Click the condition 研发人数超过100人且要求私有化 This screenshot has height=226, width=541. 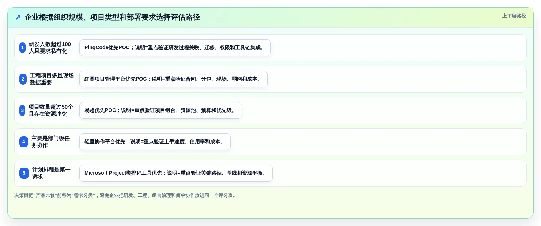point(50,48)
